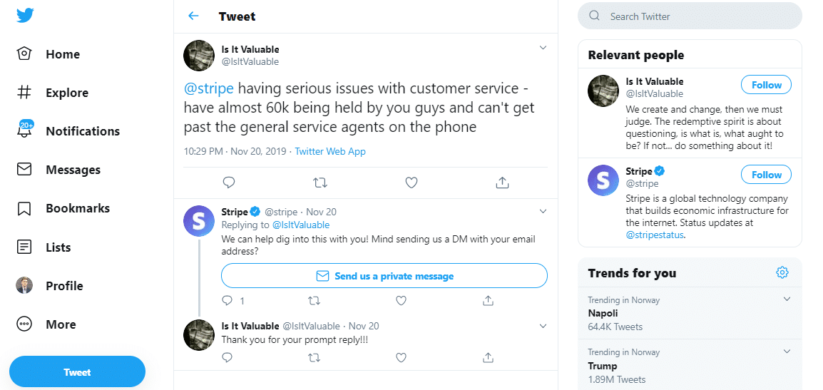Like the 'Thank you for your prompt reply' tweet
This screenshot has height=390, width=823.
(401, 357)
